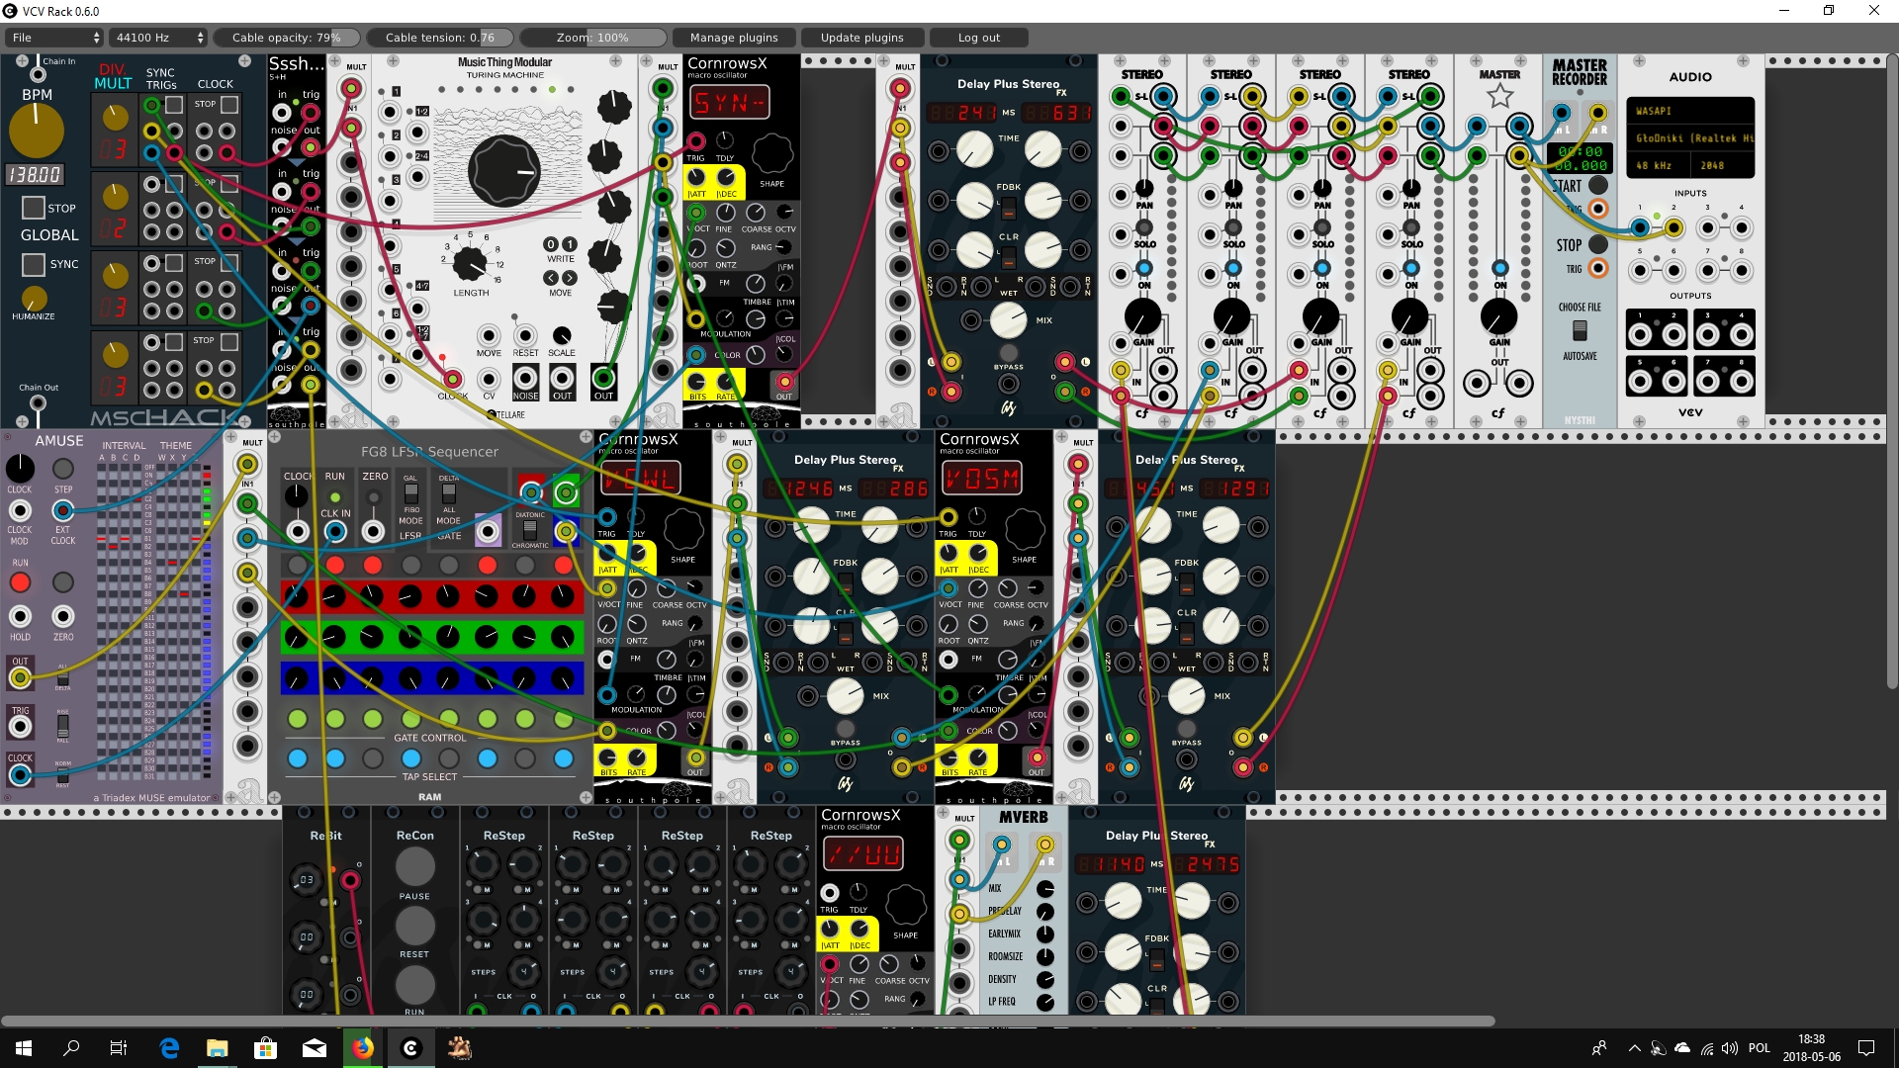
Task: Toggle the GLOBAL SYNC checkbox
Action: 34,264
